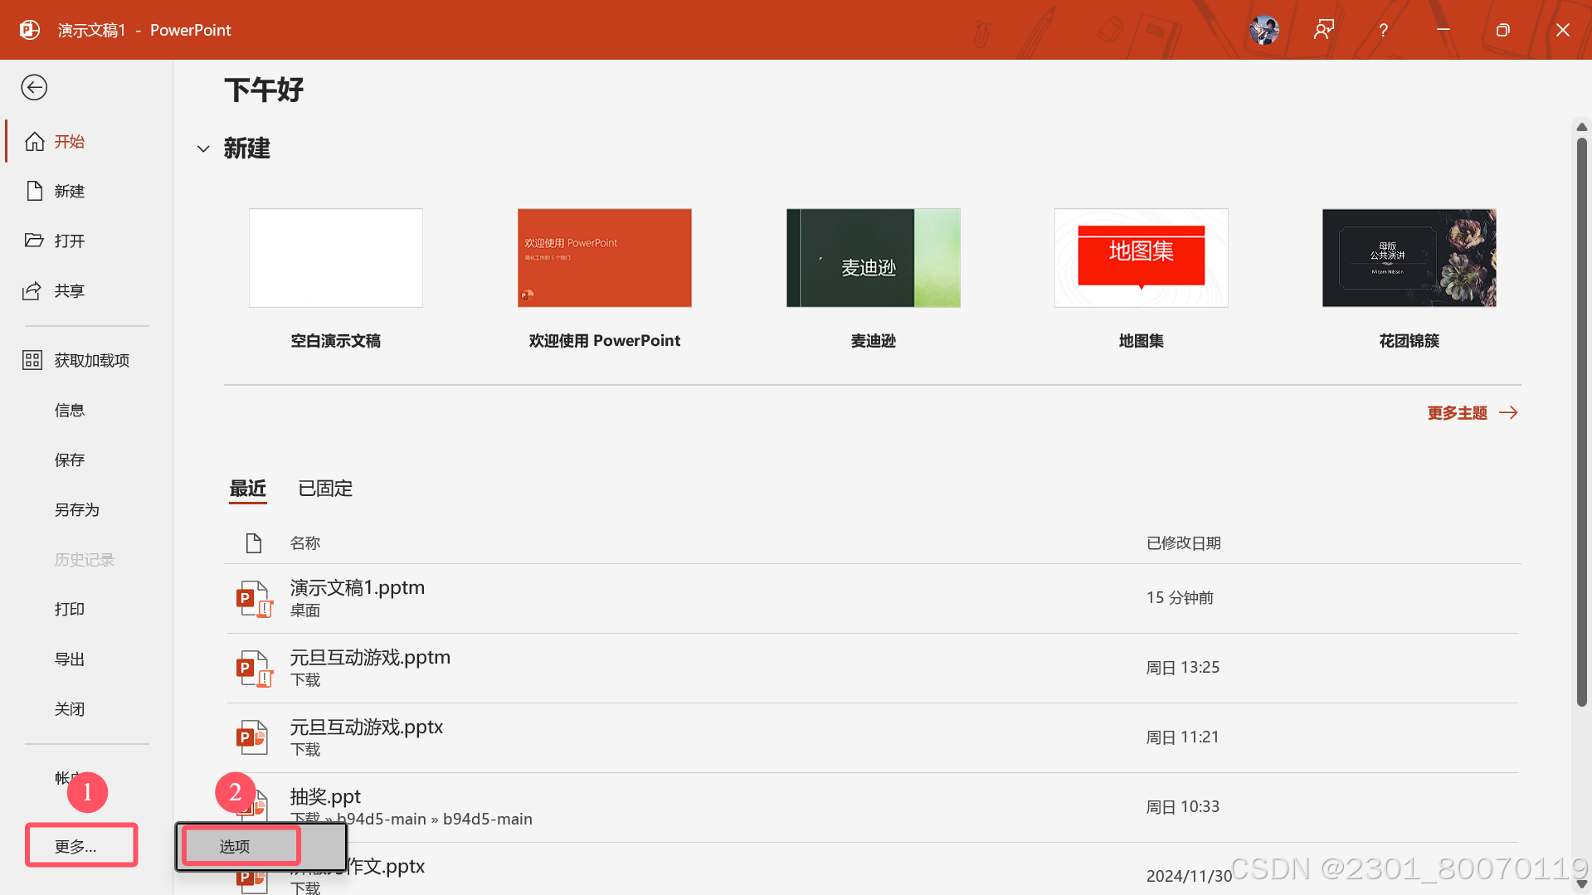Click the folder icon beside 打开
This screenshot has height=895, width=1592.
tap(34, 241)
